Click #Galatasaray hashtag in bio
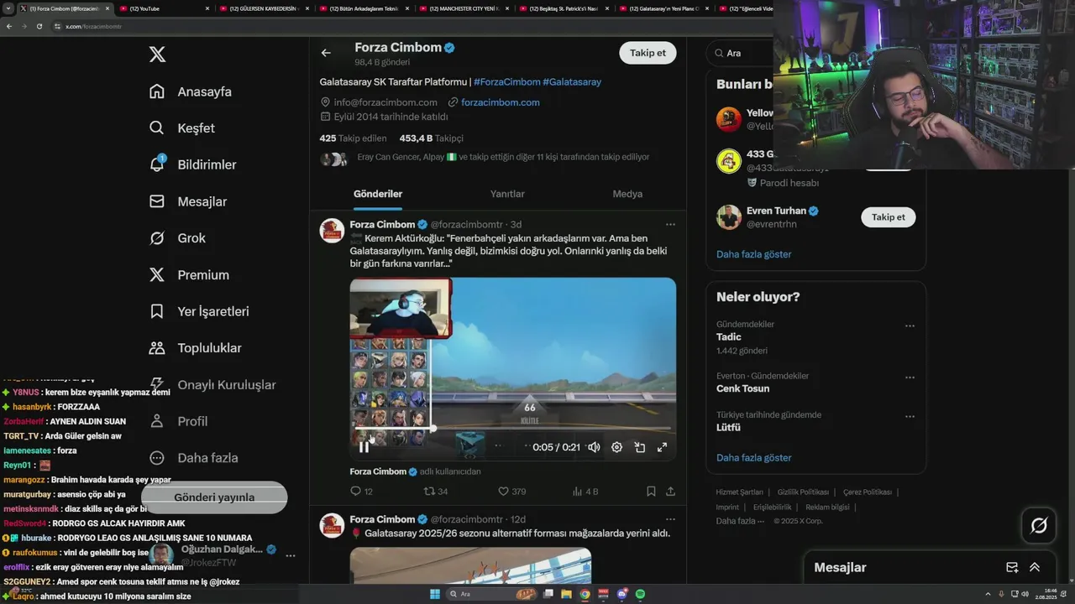Screen dimensions: 1075x604 572,81
